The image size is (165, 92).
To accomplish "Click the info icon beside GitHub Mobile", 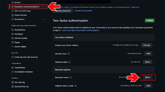I will (x=69, y=62).
